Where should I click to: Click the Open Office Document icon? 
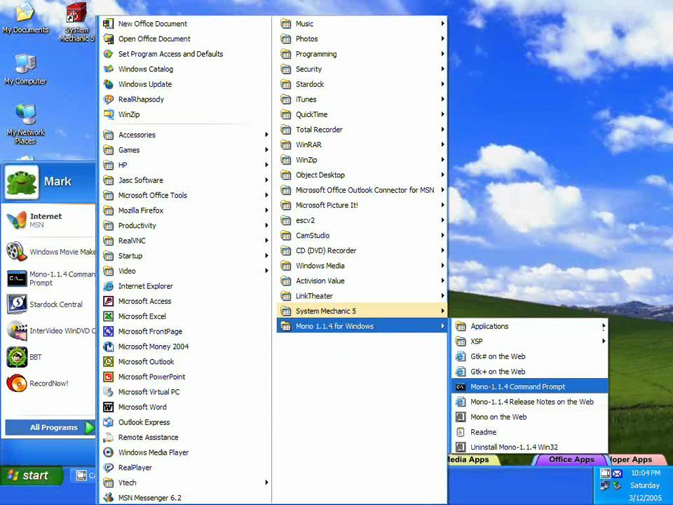109,39
